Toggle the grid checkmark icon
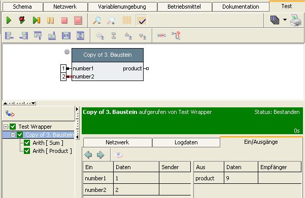 [x=142, y=20]
